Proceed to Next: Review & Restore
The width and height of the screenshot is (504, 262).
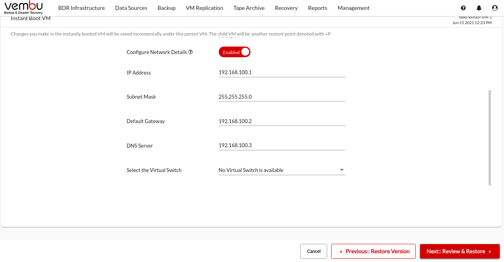[x=460, y=251]
